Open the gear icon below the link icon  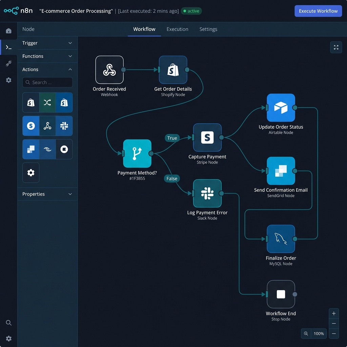pos(8,80)
